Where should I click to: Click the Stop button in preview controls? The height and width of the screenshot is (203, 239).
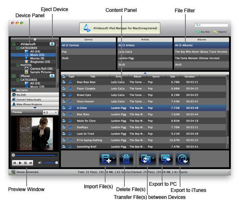tap(25, 163)
